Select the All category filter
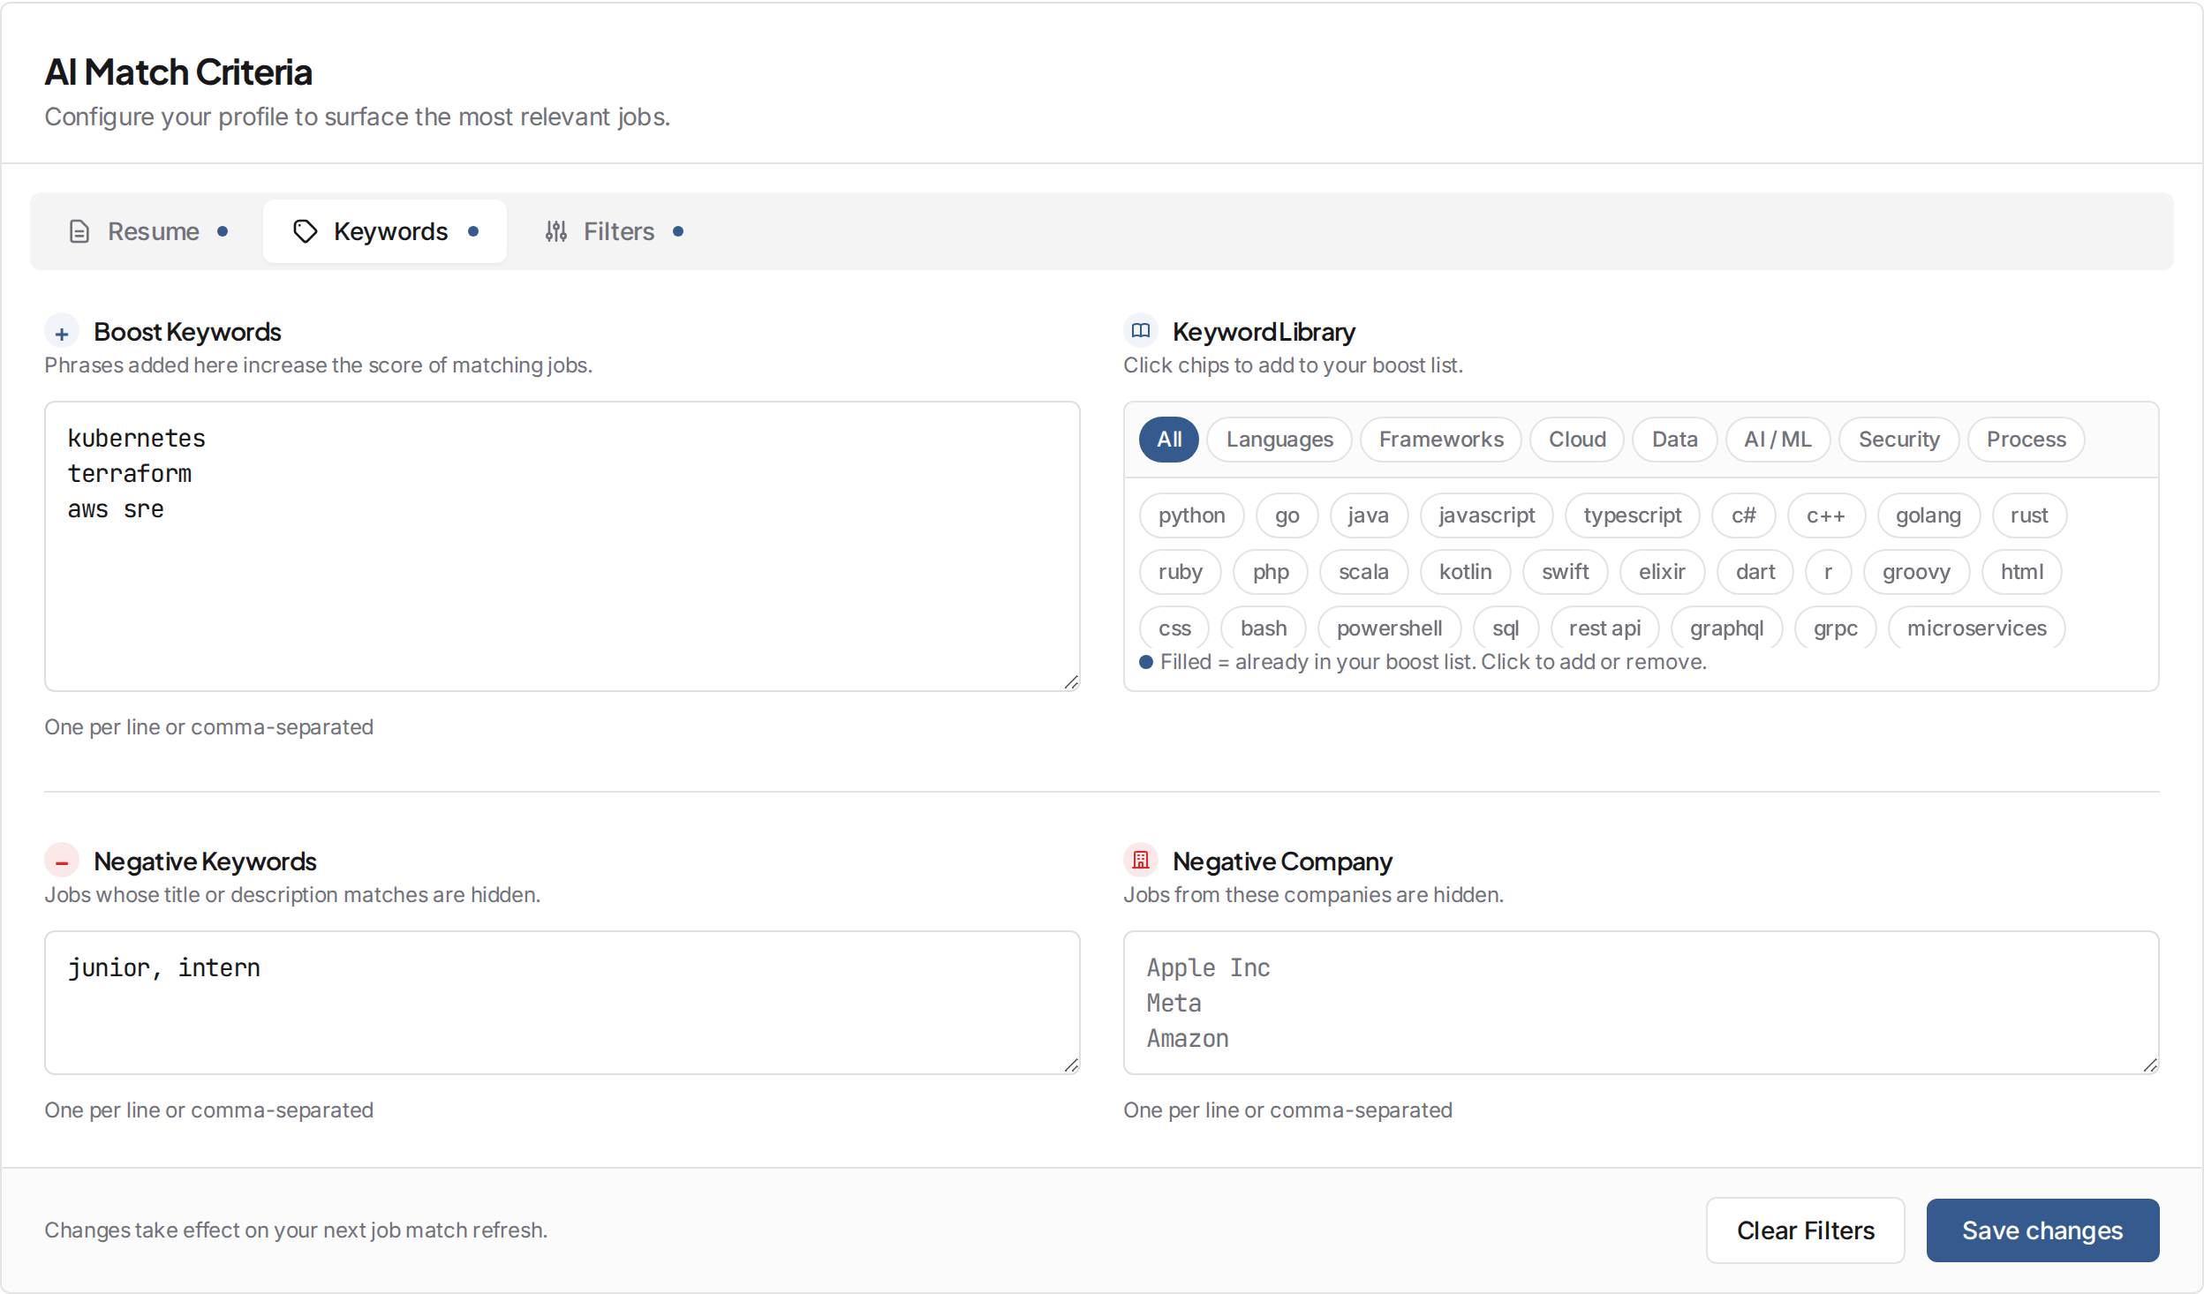Image resolution: width=2204 pixels, height=1294 pixels. click(1169, 440)
